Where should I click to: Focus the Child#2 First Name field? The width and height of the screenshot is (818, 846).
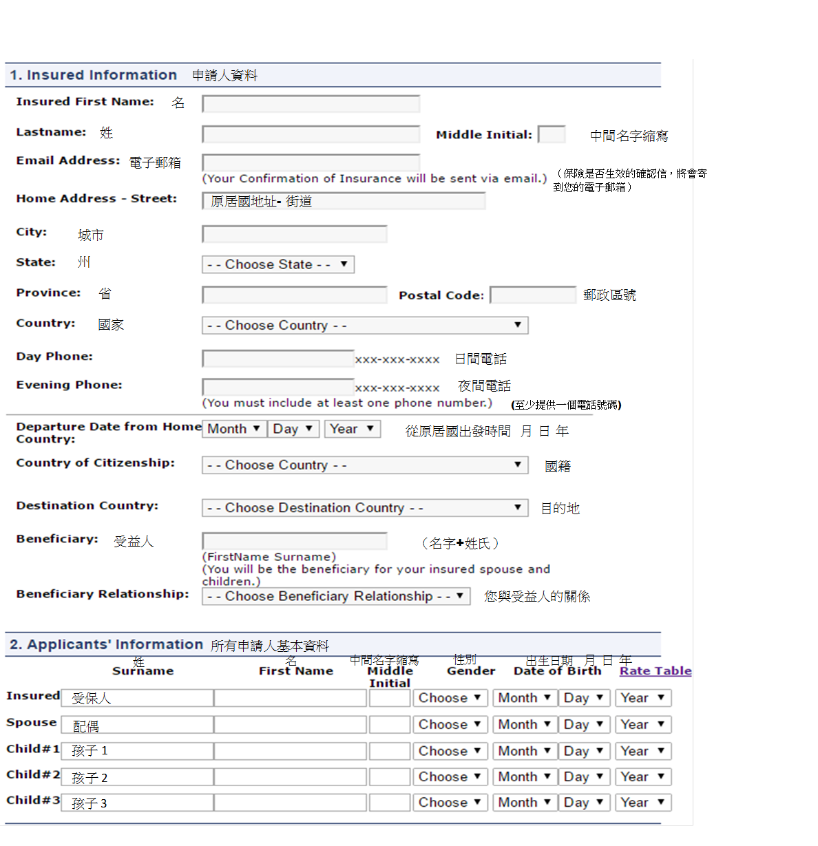pyautogui.click(x=290, y=777)
